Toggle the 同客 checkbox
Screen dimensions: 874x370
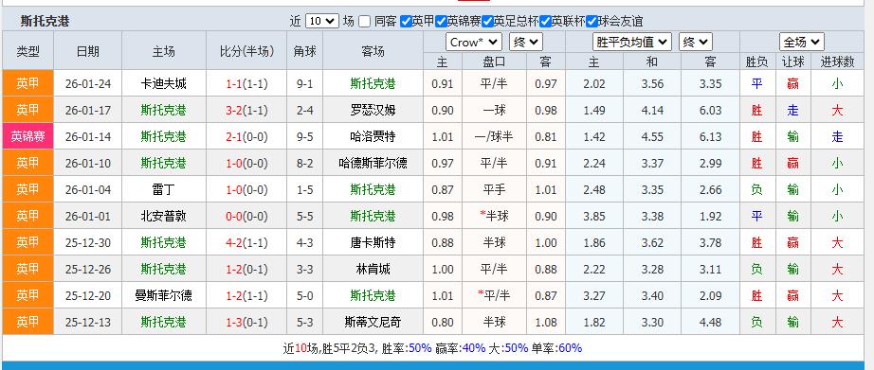364,22
